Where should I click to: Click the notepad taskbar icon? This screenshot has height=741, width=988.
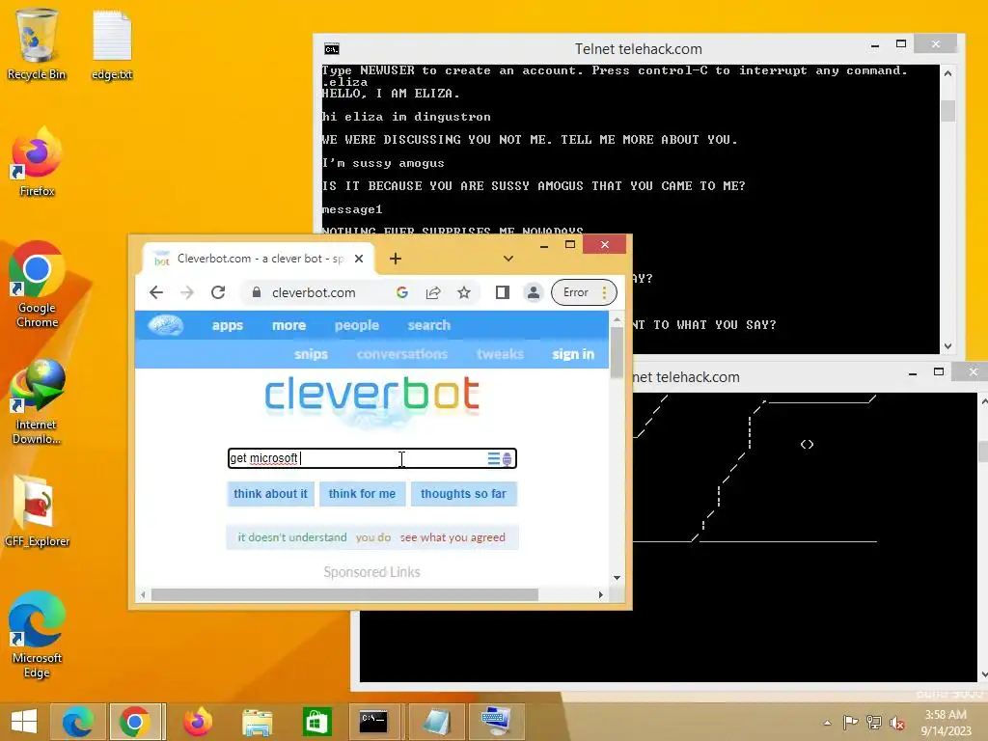coord(437,722)
